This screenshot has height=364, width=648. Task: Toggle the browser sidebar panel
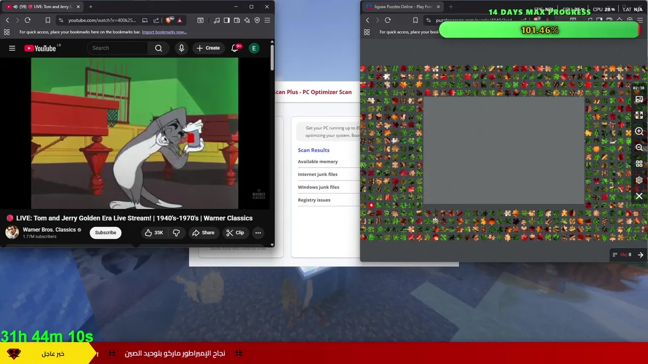(x=226, y=20)
